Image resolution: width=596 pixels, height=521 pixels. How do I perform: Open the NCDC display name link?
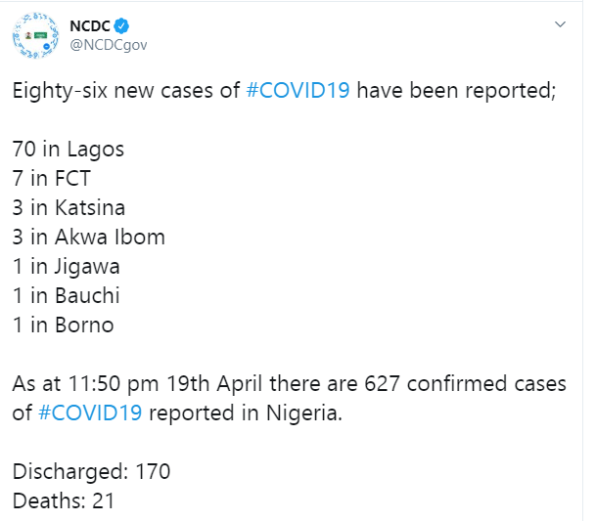click(x=90, y=25)
